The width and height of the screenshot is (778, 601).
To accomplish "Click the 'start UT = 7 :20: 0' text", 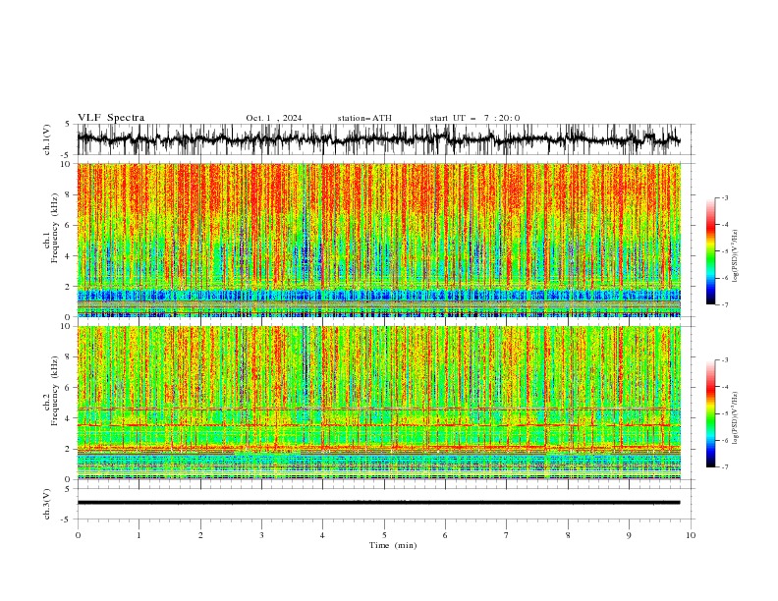I will [x=474, y=118].
